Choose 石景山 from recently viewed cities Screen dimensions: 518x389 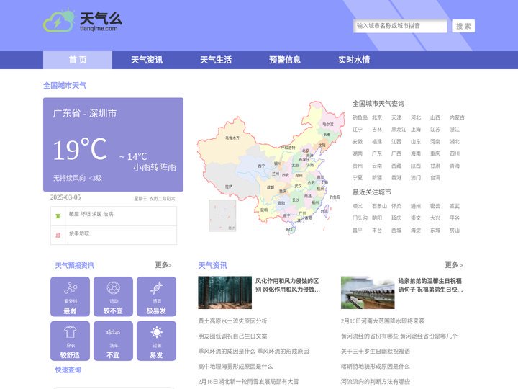coord(379,206)
